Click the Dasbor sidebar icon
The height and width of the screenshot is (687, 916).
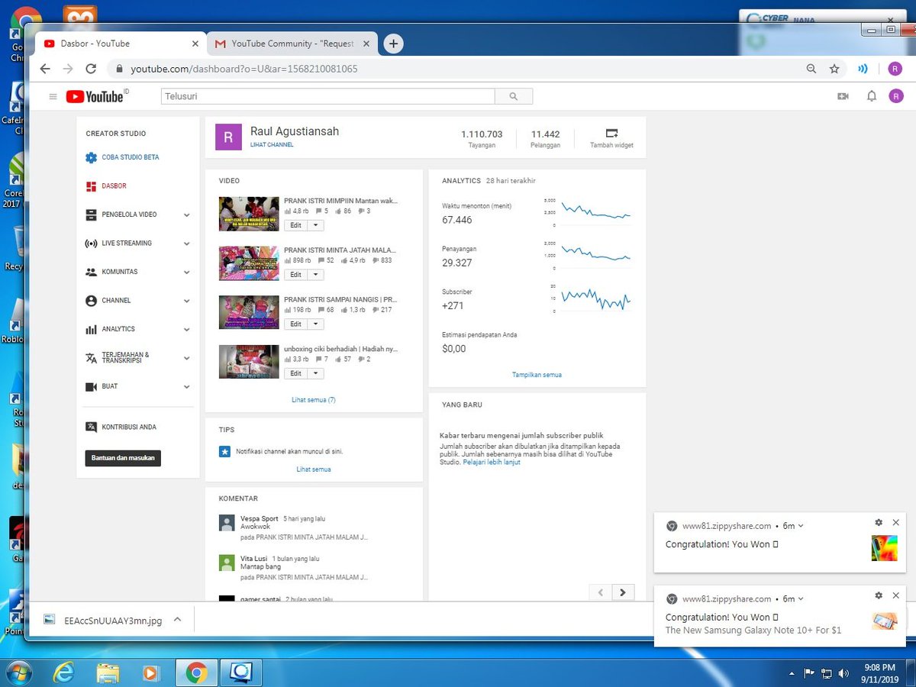tap(91, 185)
